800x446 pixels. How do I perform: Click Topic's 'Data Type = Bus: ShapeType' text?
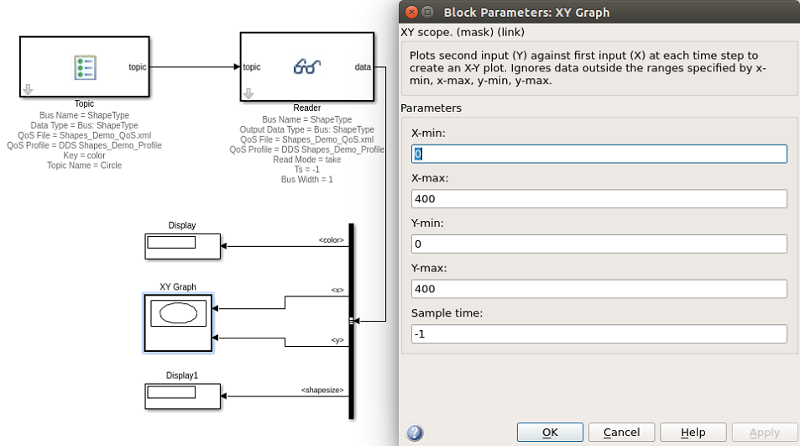coord(84,125)
